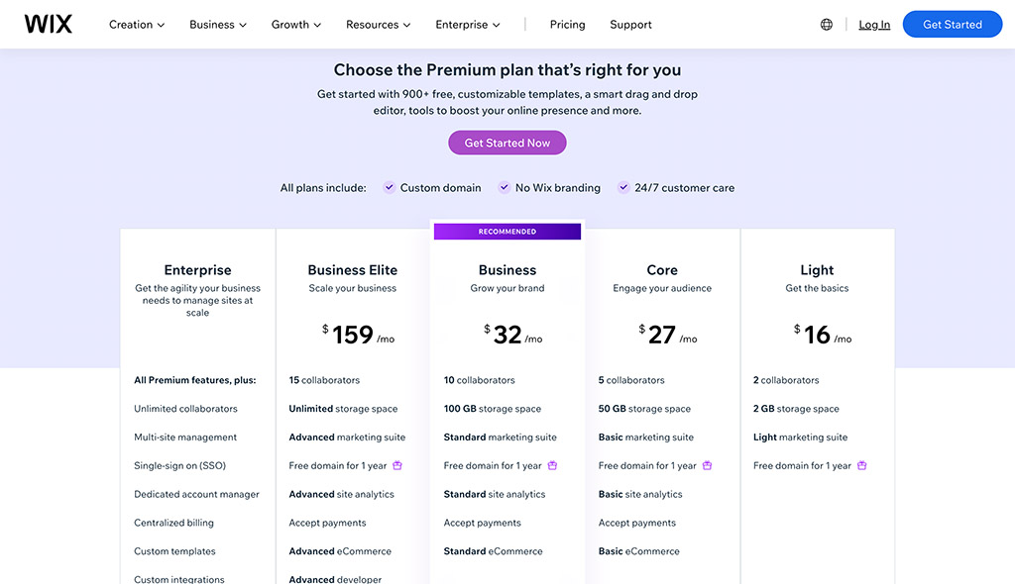The height and width of the screenshot is (584, 1015).
Task: Click the No Wix branding checkmark
Action: 504,187
